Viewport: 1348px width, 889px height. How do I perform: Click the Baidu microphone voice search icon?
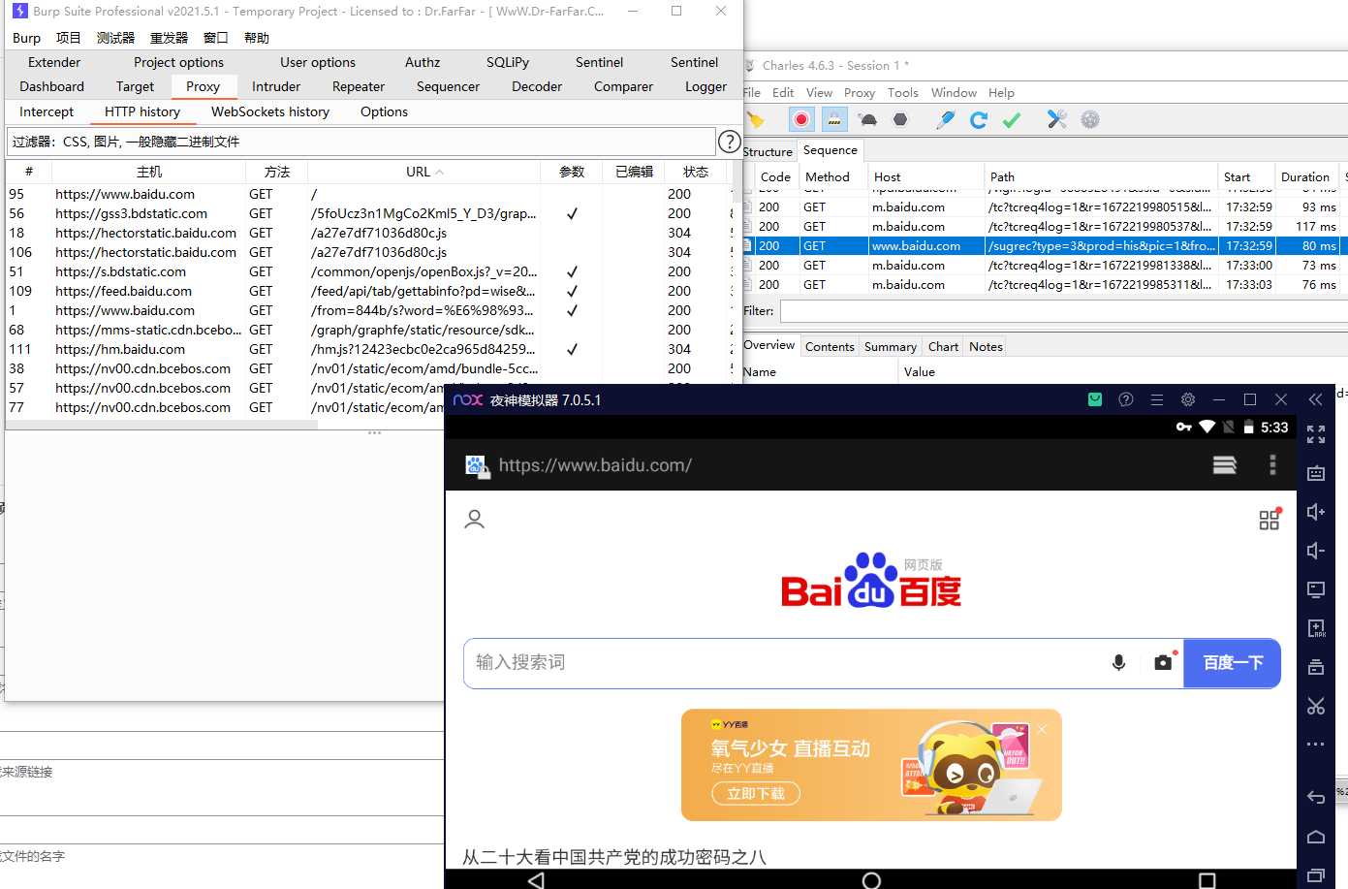(1118, 663)
